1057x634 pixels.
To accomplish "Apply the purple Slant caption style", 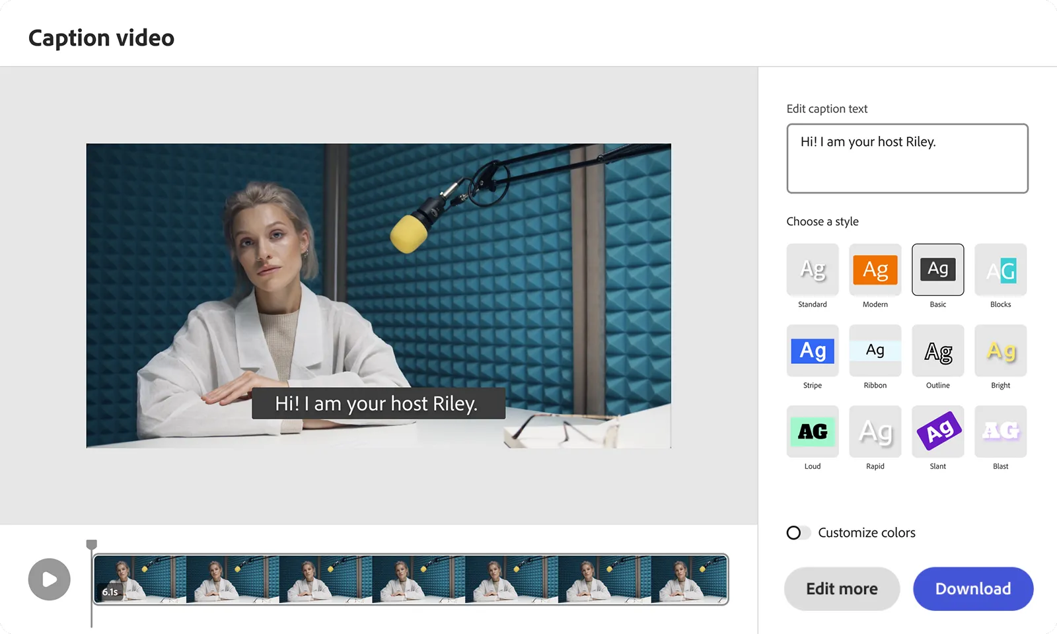I will pos(937,431).
